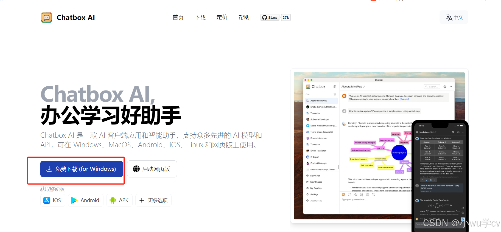Get the Android Google Play version
The width and height of the screenshot is (501, 232).
pos(86,200)
